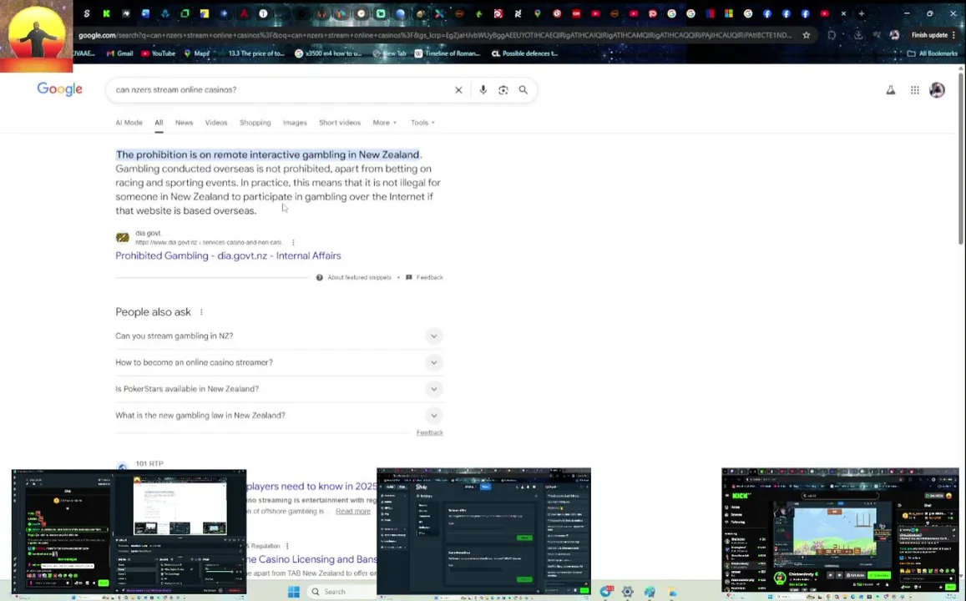966x601 pixels.
Task: Submit search with magnifying glass icon
Action: point(523,90)
